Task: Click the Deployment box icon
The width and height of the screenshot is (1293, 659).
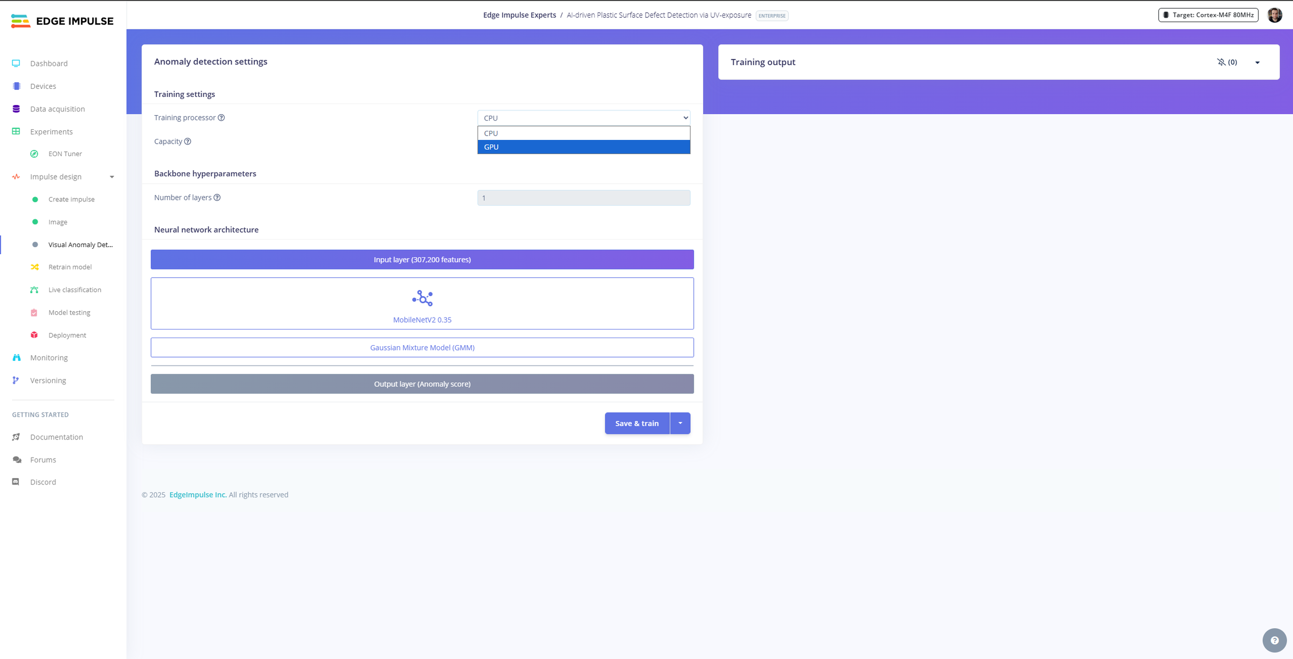Action: pos(34,335)
